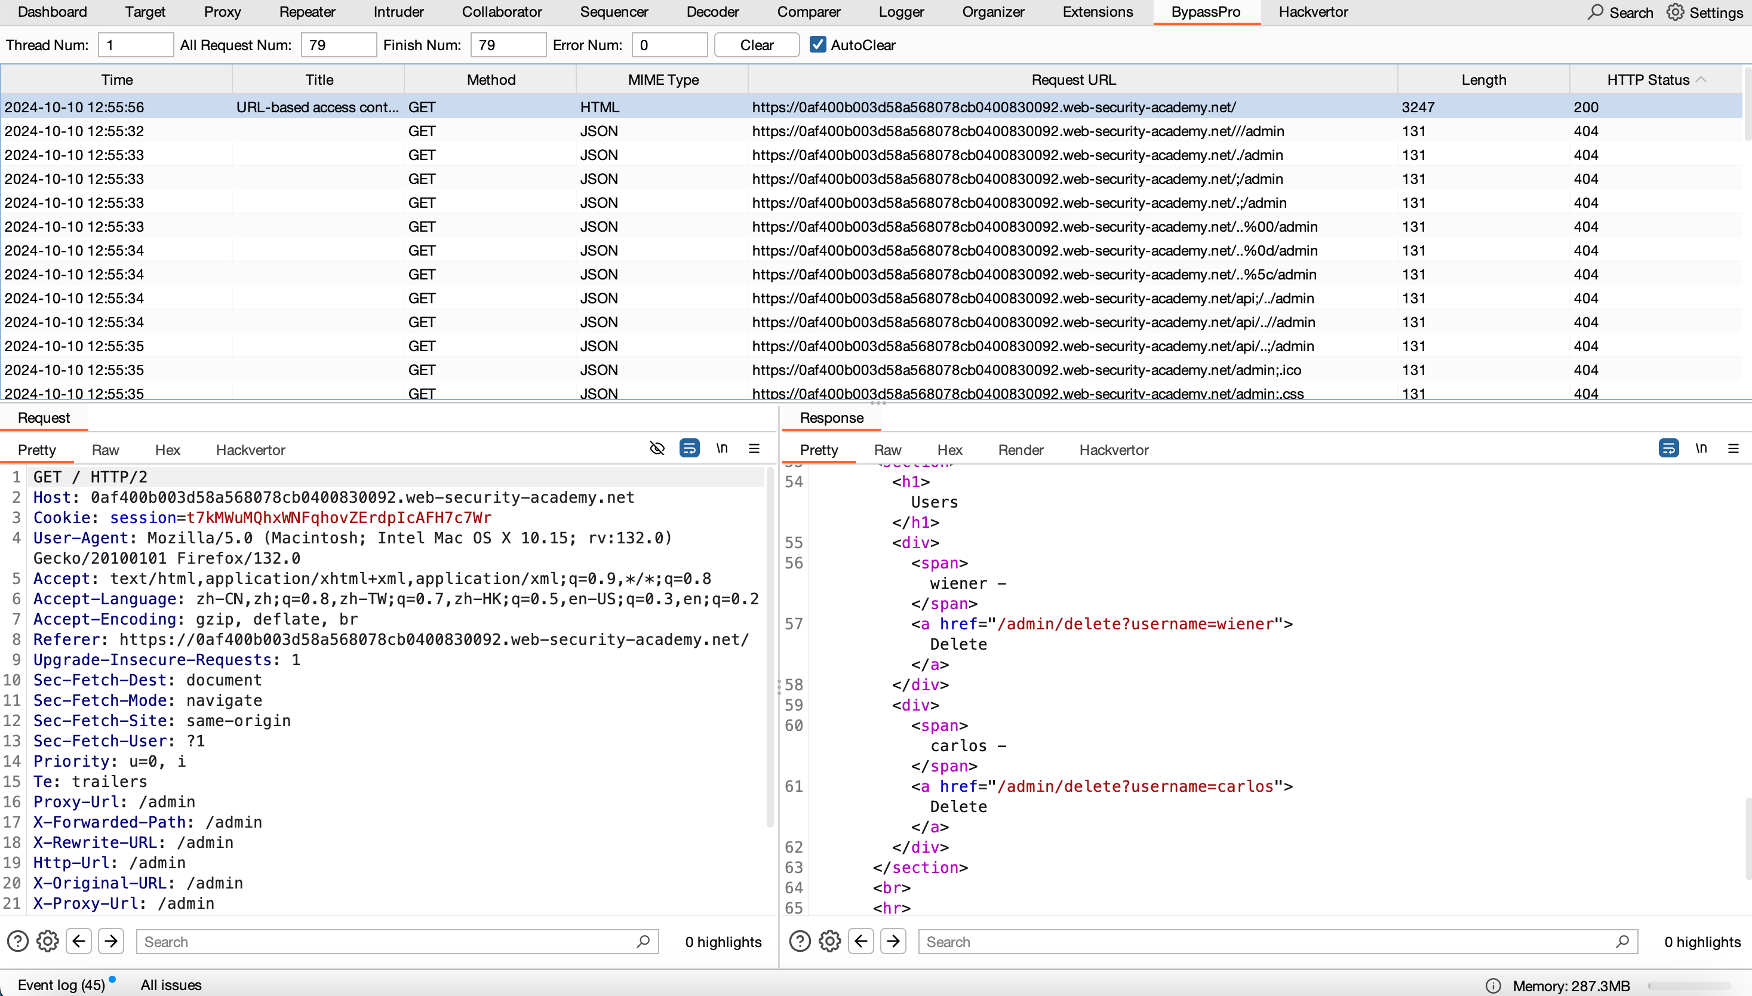The height and width of the screenshot is (996, 1752).
Task: Click href /admin/delete?username=carlos in response
Action: coord(1136,786)
